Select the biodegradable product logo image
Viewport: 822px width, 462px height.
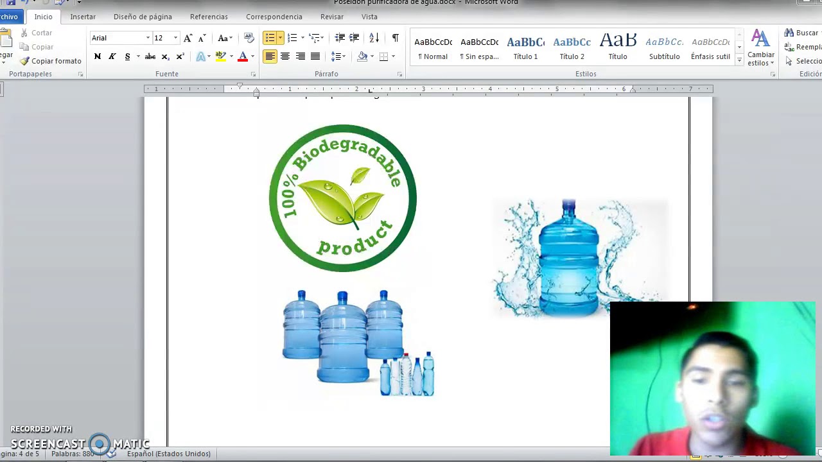(343, 198)
